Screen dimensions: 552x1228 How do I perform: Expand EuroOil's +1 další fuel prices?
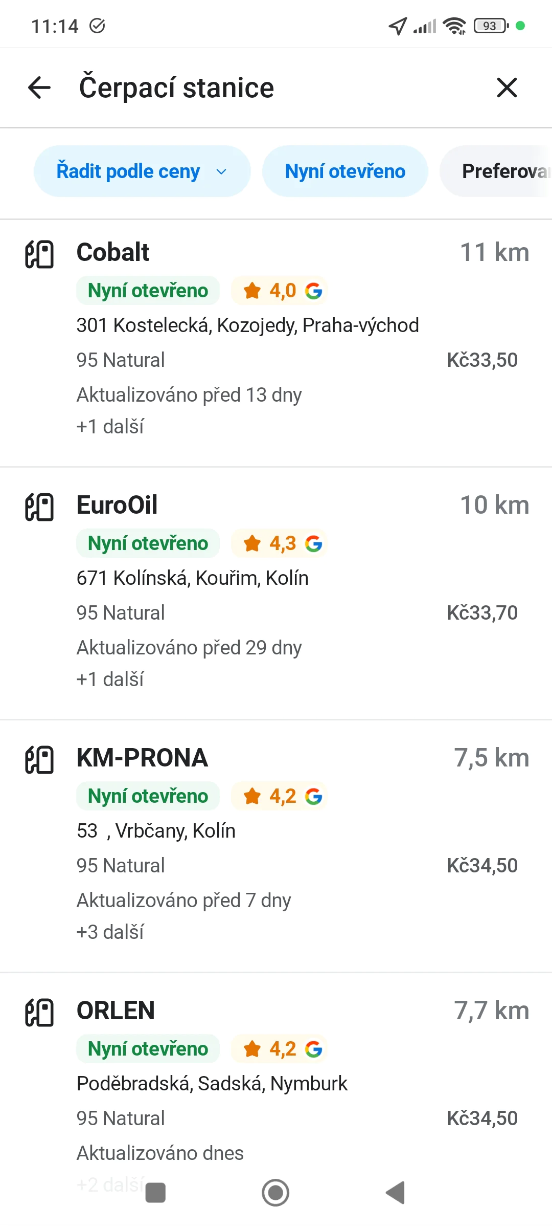(110, 679)
